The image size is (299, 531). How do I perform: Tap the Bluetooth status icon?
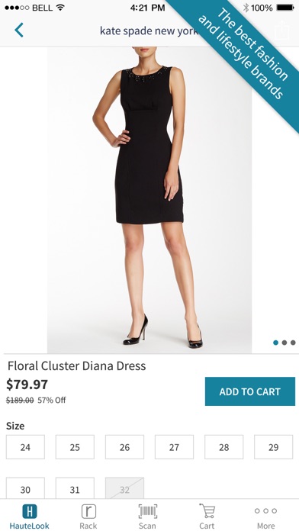[246, 8]
